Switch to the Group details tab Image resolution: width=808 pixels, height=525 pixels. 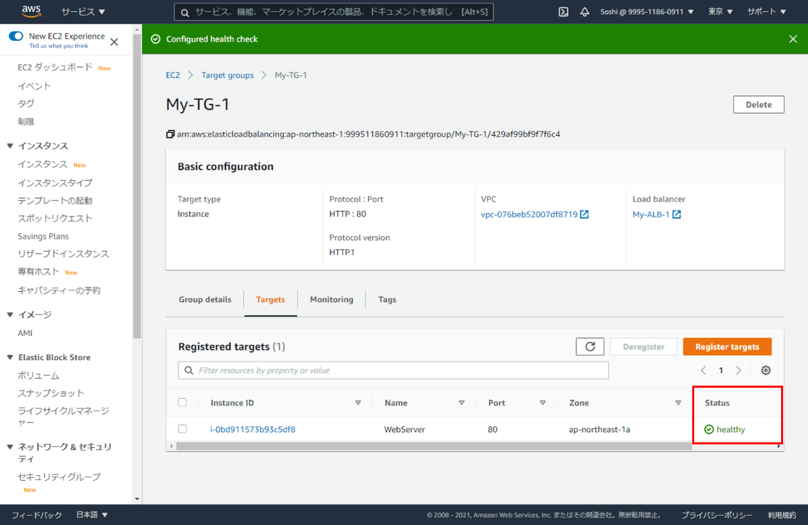coord(205,300)
